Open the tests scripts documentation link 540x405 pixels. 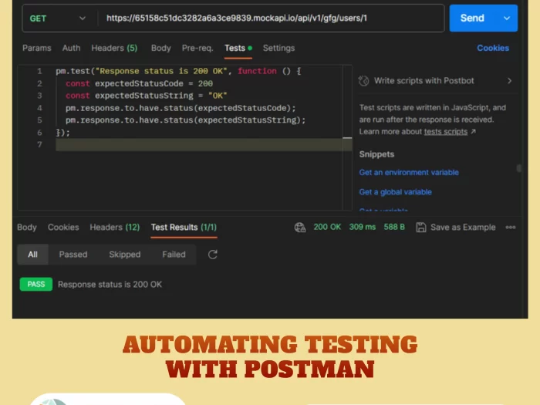[446, 132]
